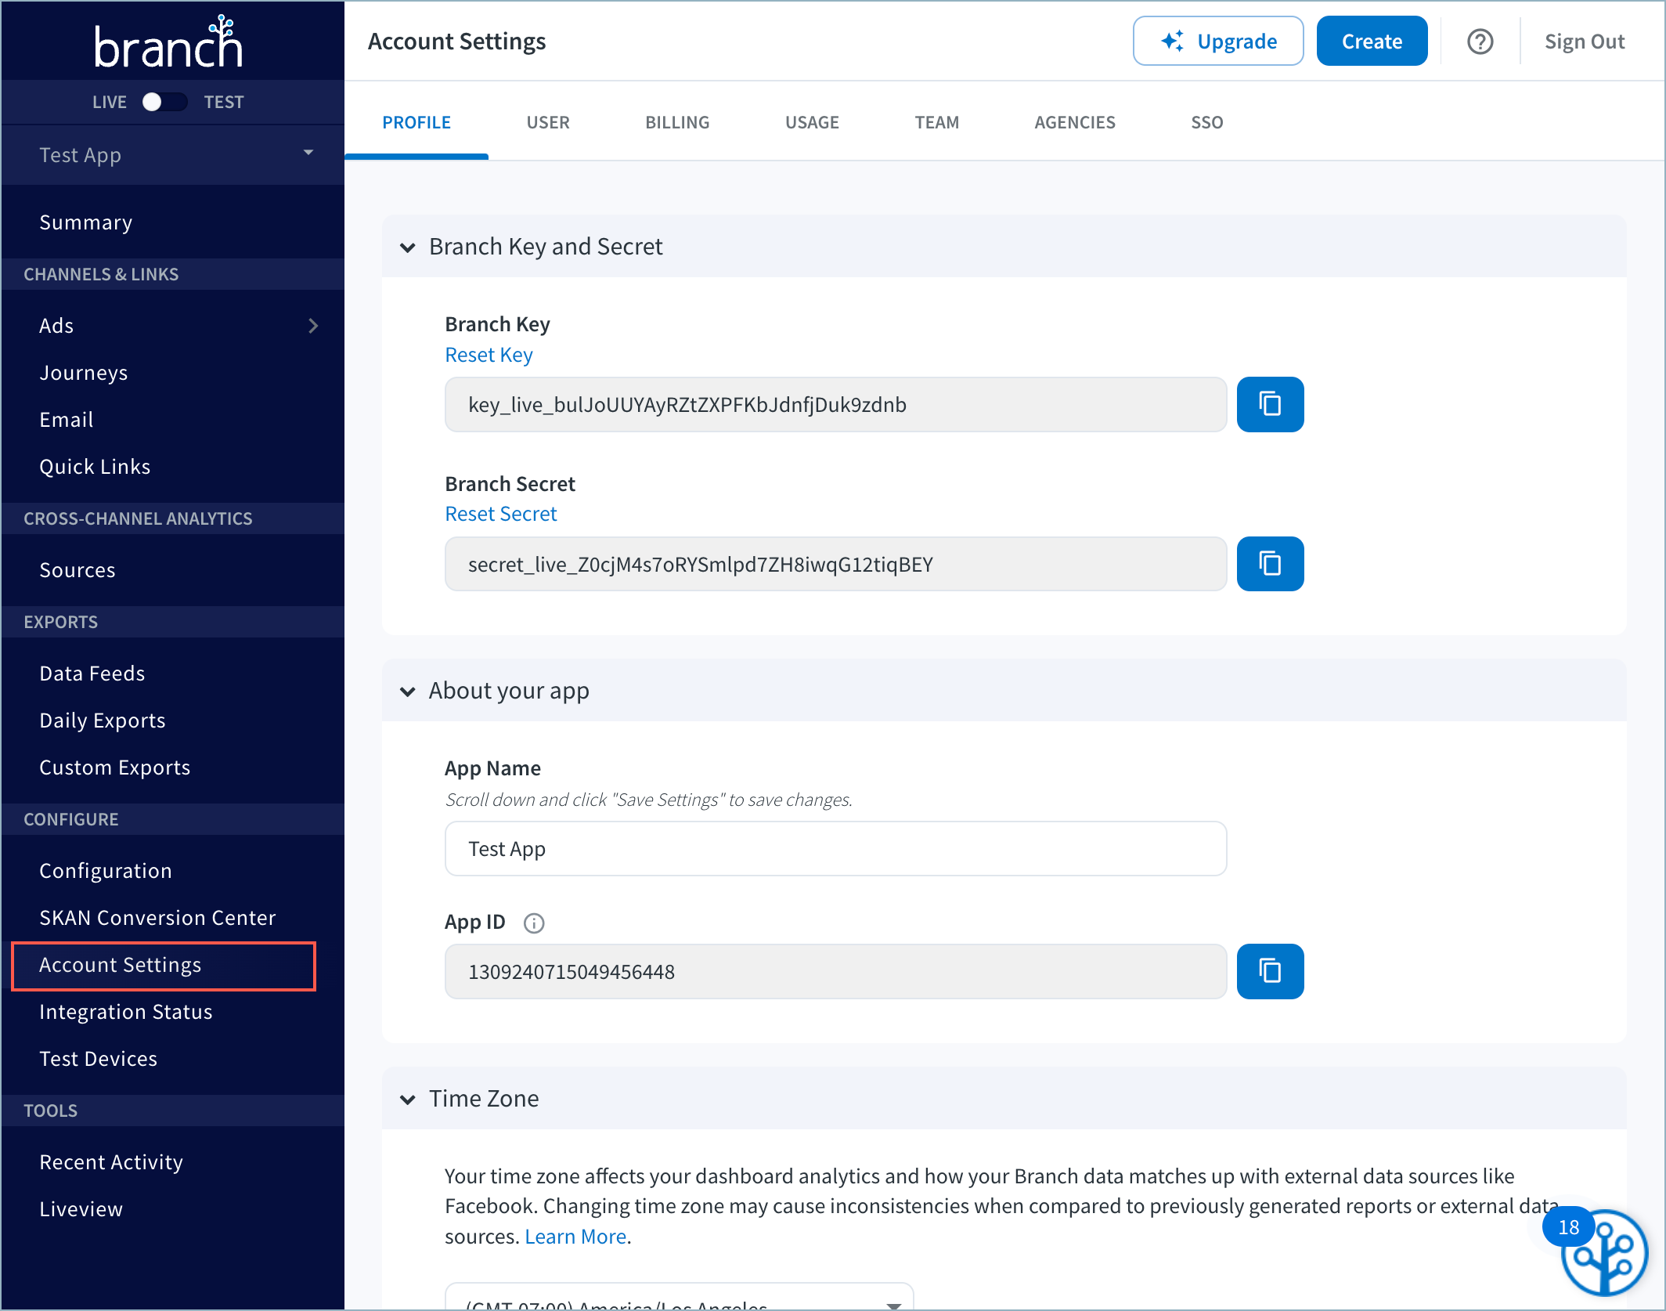Collapse the Time Zone section
Viewport: 1666px width, 1311px height.
(408, 1100)
